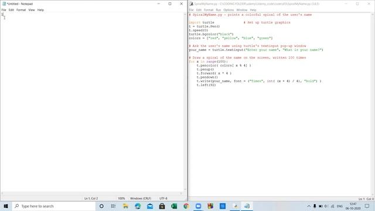Open the IDLE Format menu

coord(209,10)
